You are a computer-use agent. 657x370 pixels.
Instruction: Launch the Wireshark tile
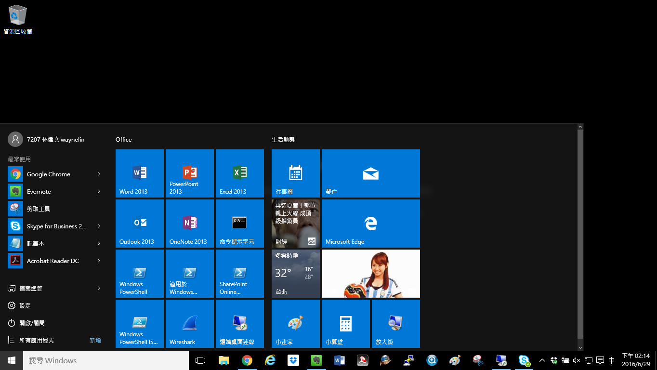click(x=190, y=324)
